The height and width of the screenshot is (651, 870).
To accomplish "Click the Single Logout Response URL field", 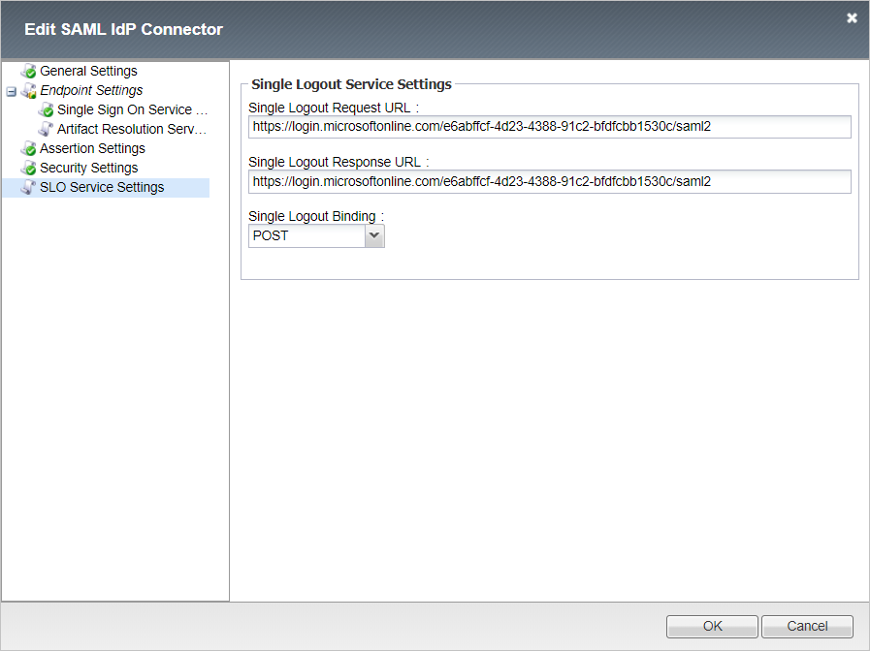I will point(550,182).
